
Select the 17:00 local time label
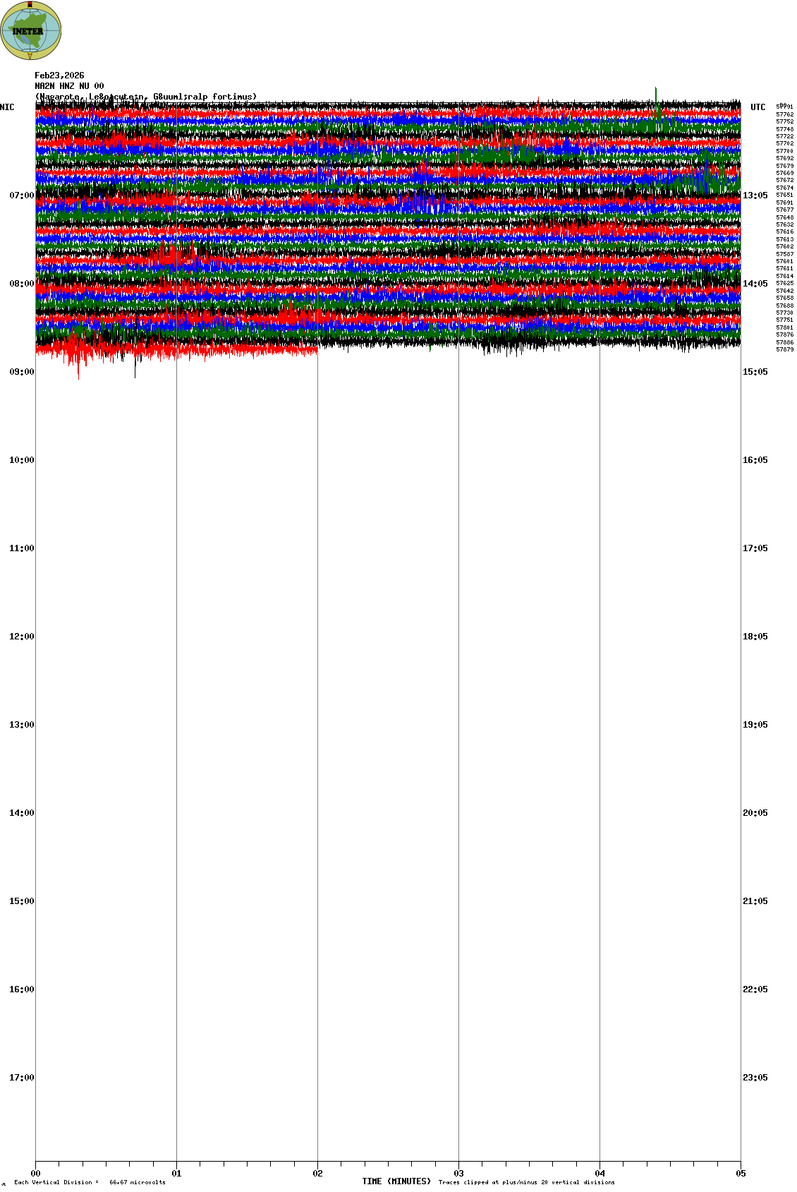point(21,1078)
